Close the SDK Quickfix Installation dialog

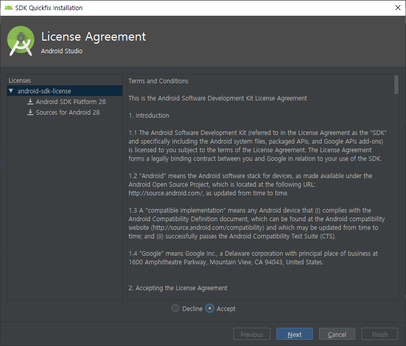[x=398, y=8]
